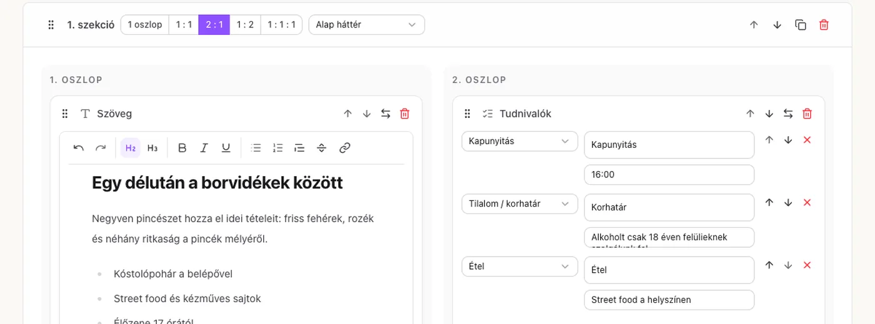Click the list item 'Kóstolópohár a belépővel'
The width and height of the screenshot is (875, 324).
(x=173, y=274)
